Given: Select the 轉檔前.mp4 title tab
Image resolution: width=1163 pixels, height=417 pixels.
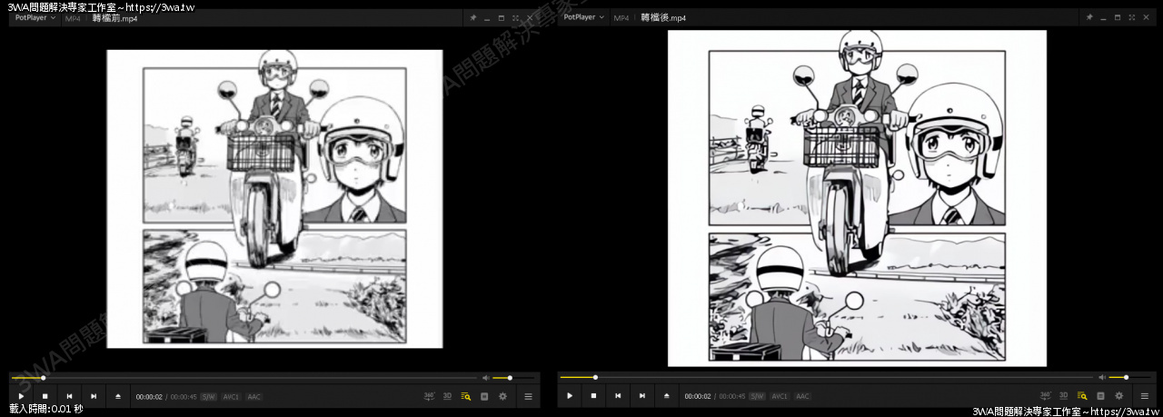Looking at the screenshot, I should point(114,17).
